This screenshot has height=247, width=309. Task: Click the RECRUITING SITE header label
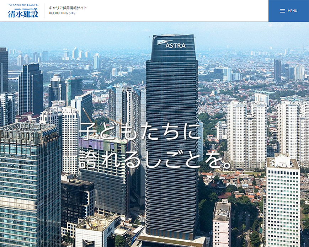point(62,13)
